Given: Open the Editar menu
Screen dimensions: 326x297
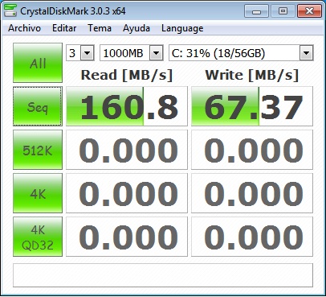Looking at the screenshot, I should tap(64, 28).
